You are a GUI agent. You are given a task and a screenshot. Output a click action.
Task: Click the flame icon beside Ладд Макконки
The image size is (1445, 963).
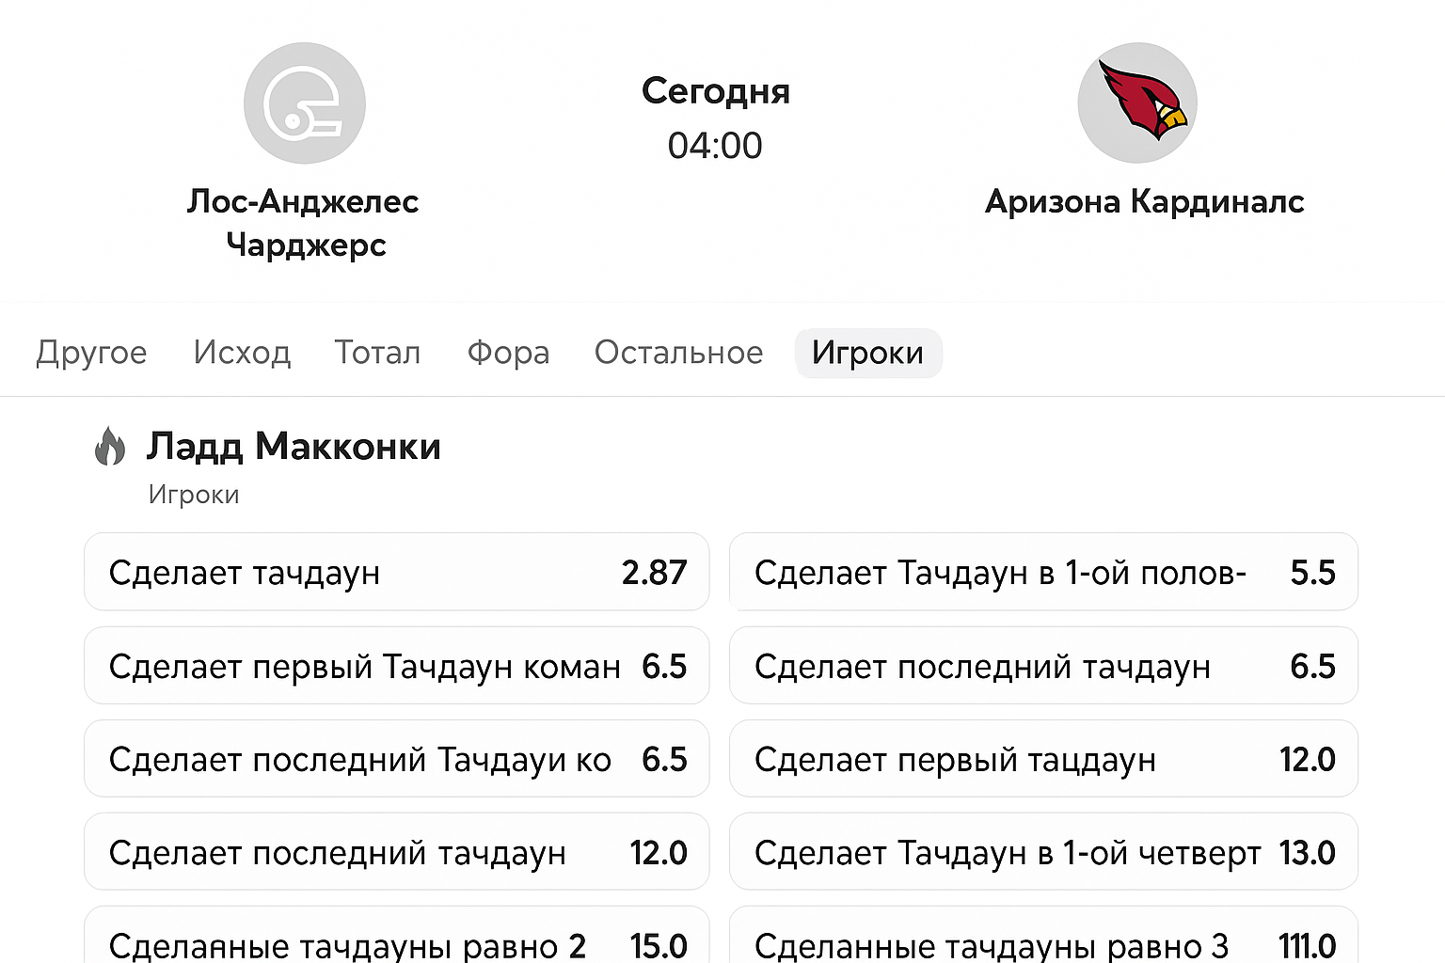[x=110, y=446]
